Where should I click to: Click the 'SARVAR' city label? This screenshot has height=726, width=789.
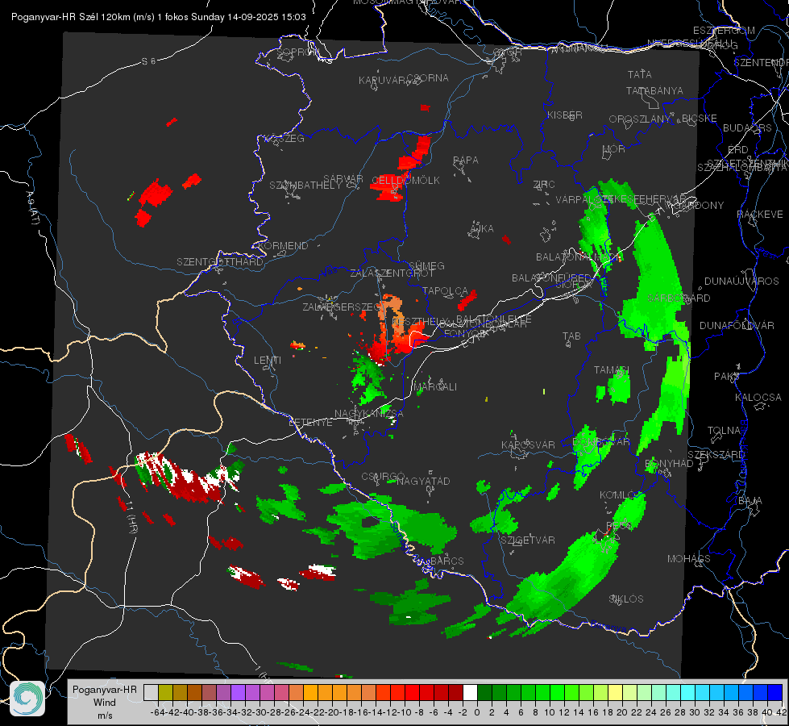pyautogui.click(x=343, y=178)
